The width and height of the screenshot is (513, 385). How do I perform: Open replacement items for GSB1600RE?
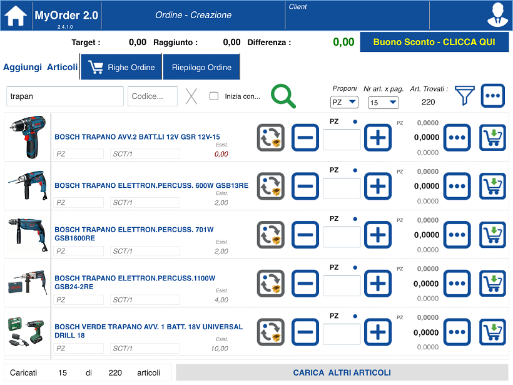tap(270, 235)
